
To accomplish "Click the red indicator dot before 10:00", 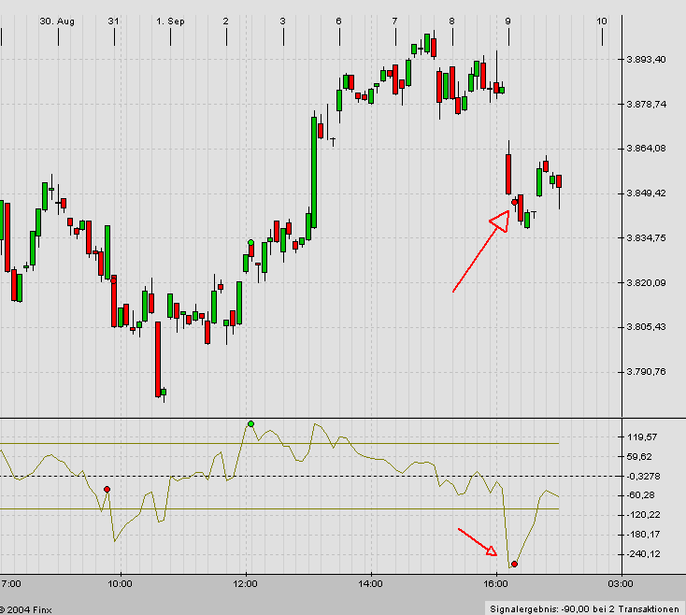I will tap(107, 489).
